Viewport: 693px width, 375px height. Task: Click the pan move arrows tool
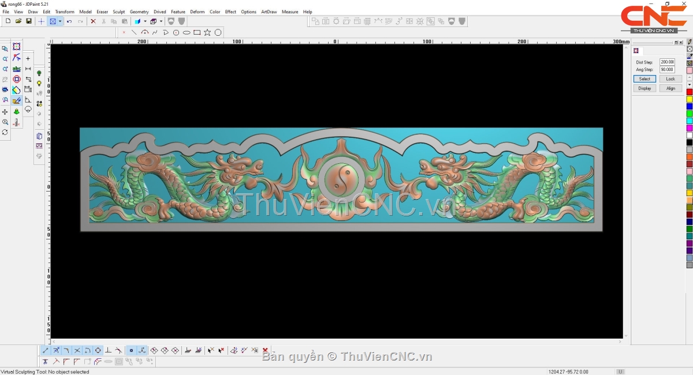click(5, 112)
